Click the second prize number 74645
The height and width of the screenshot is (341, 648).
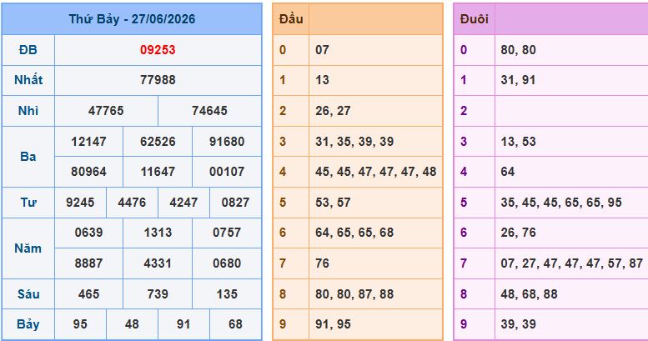tap(209, 111)
